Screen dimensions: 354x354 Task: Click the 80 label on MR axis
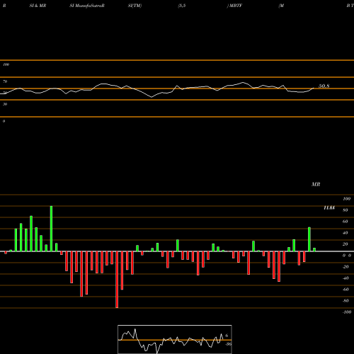tap(346, 210)
